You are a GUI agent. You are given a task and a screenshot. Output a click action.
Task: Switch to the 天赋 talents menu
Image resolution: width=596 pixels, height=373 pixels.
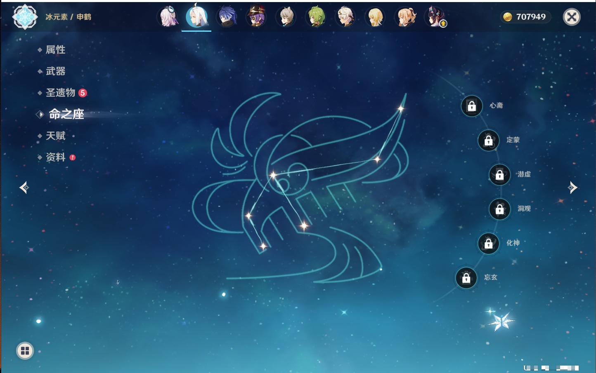(55, 136)
